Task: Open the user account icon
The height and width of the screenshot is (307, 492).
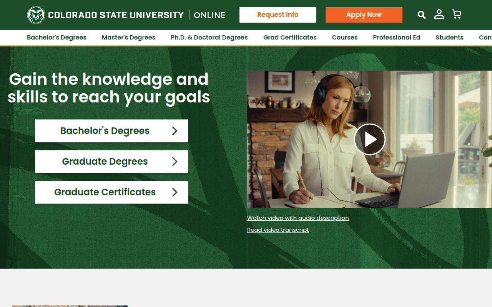Action: coord(439,15)
